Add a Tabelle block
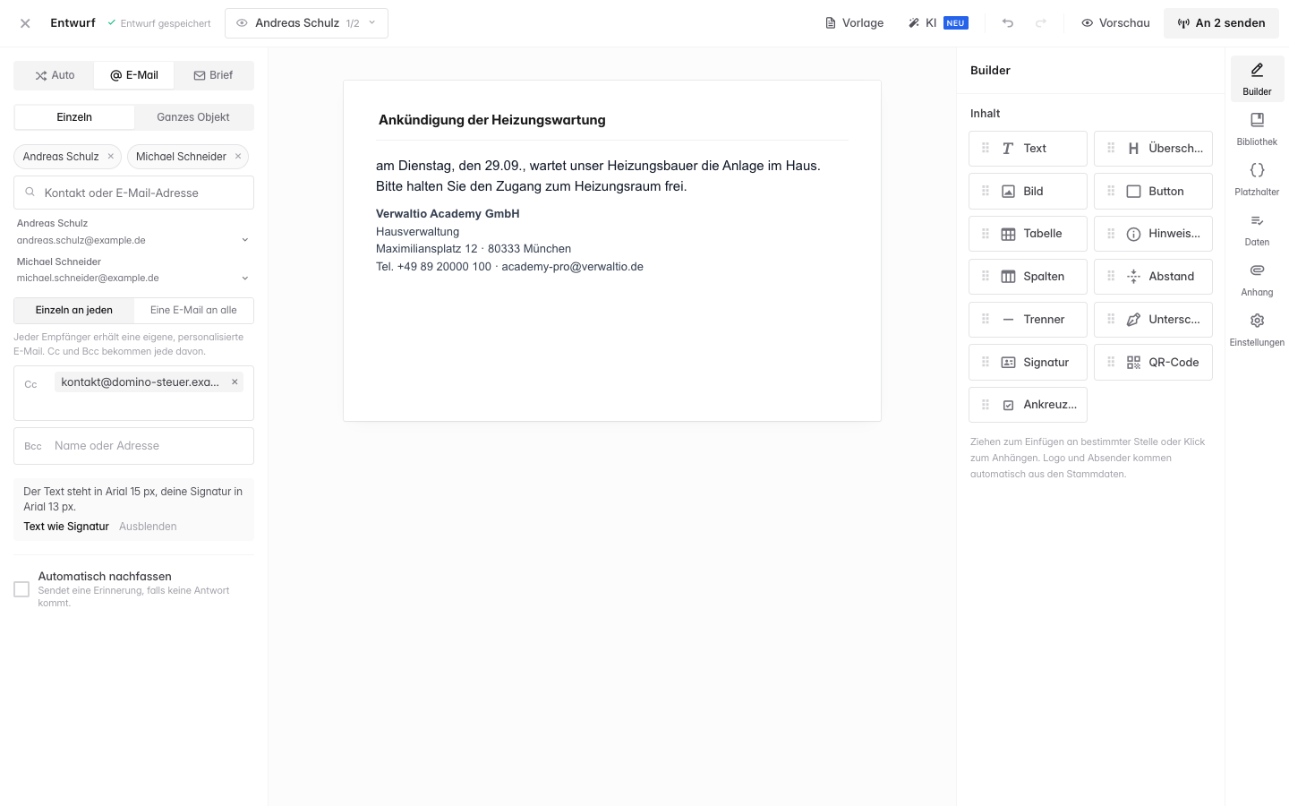 click(x=1028, y=234)
